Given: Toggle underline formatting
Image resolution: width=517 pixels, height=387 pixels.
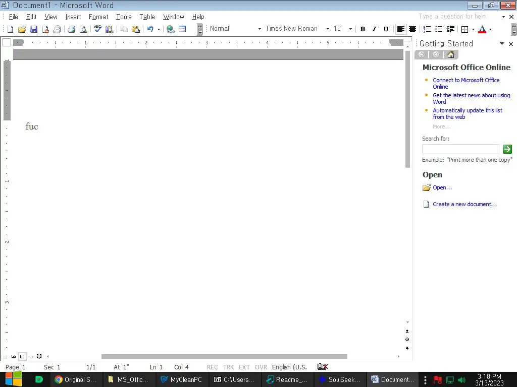Looking at the screenshot, I should click(x=386, y=29).
